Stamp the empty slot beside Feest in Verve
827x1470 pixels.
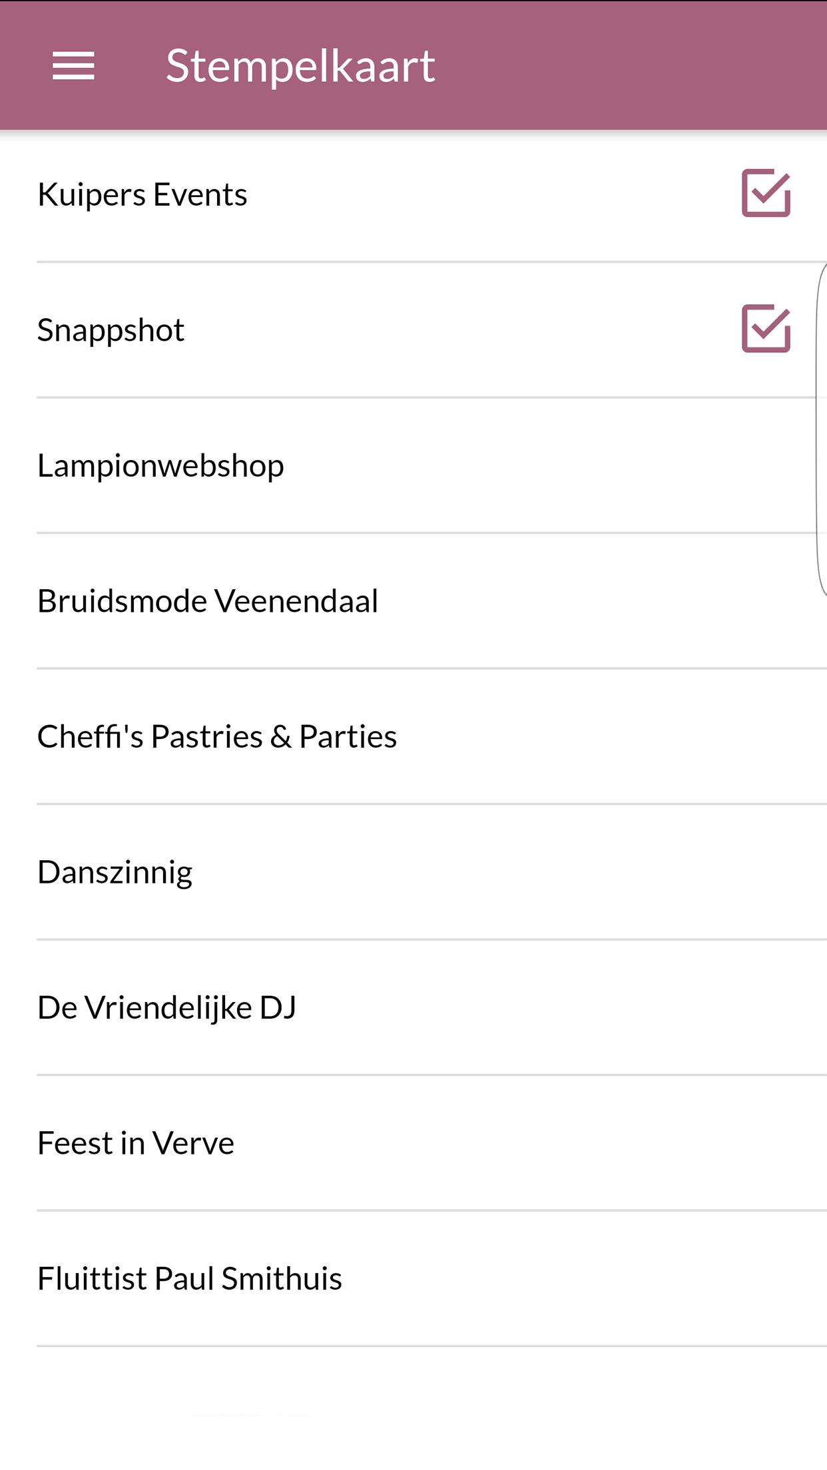766,1143
